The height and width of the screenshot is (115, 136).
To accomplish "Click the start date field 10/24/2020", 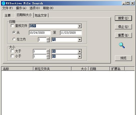I will point(40,33).
